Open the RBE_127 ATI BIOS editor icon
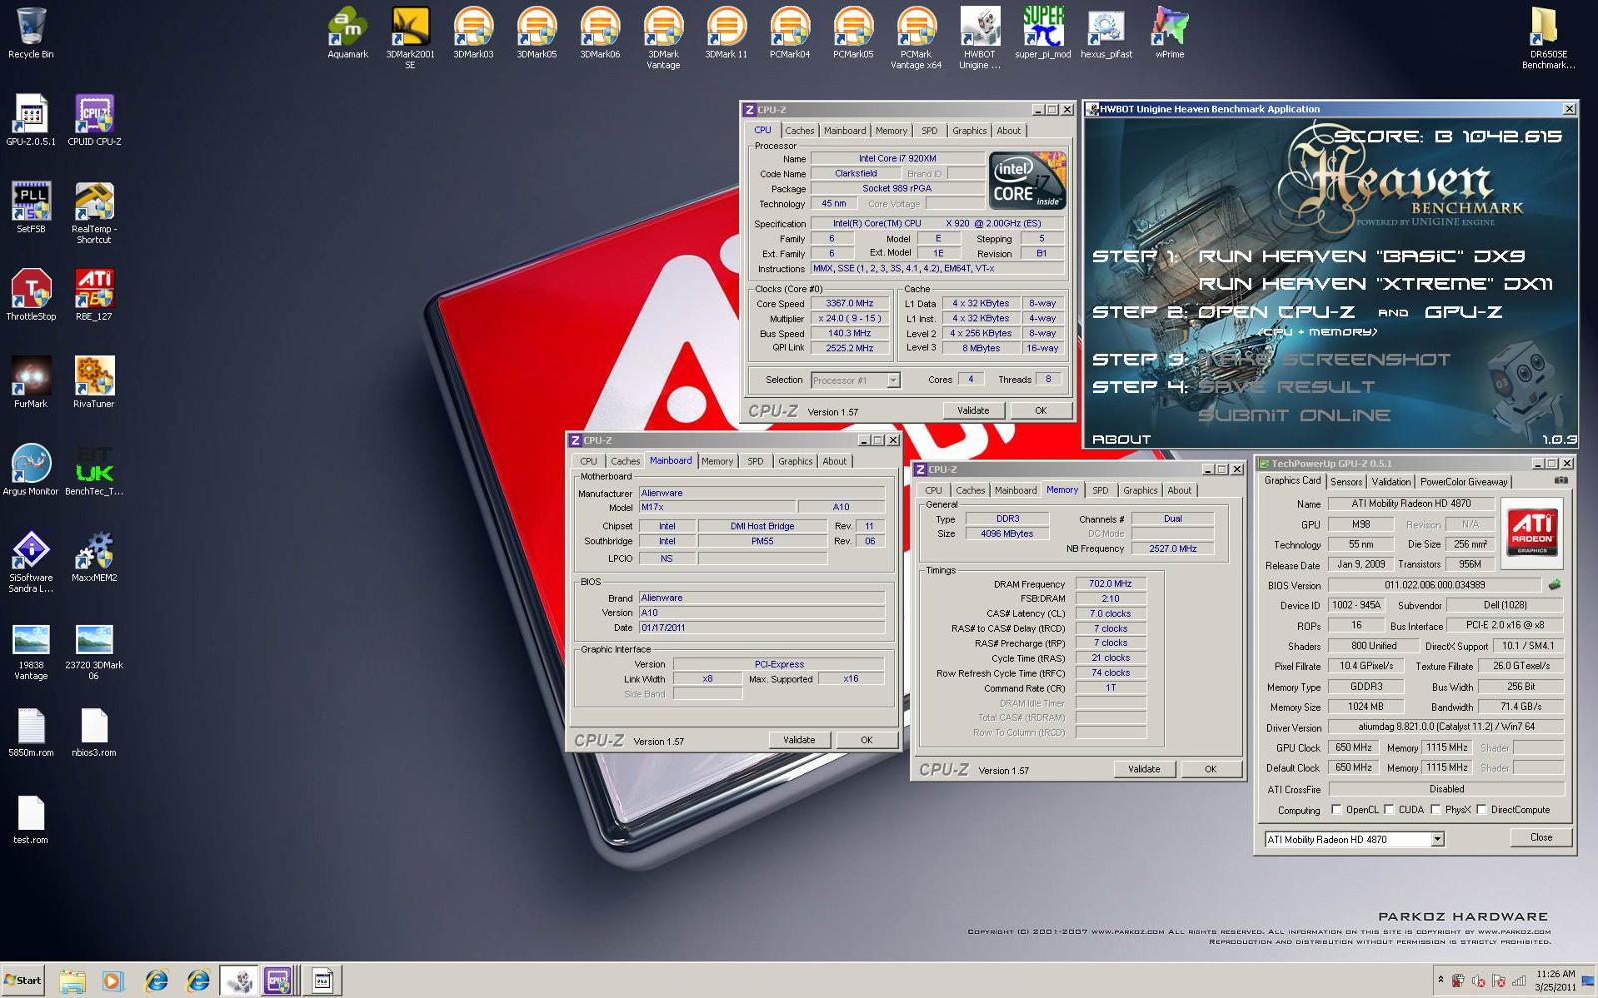This screenshot has width=1598, height=998. coord(94,295)
